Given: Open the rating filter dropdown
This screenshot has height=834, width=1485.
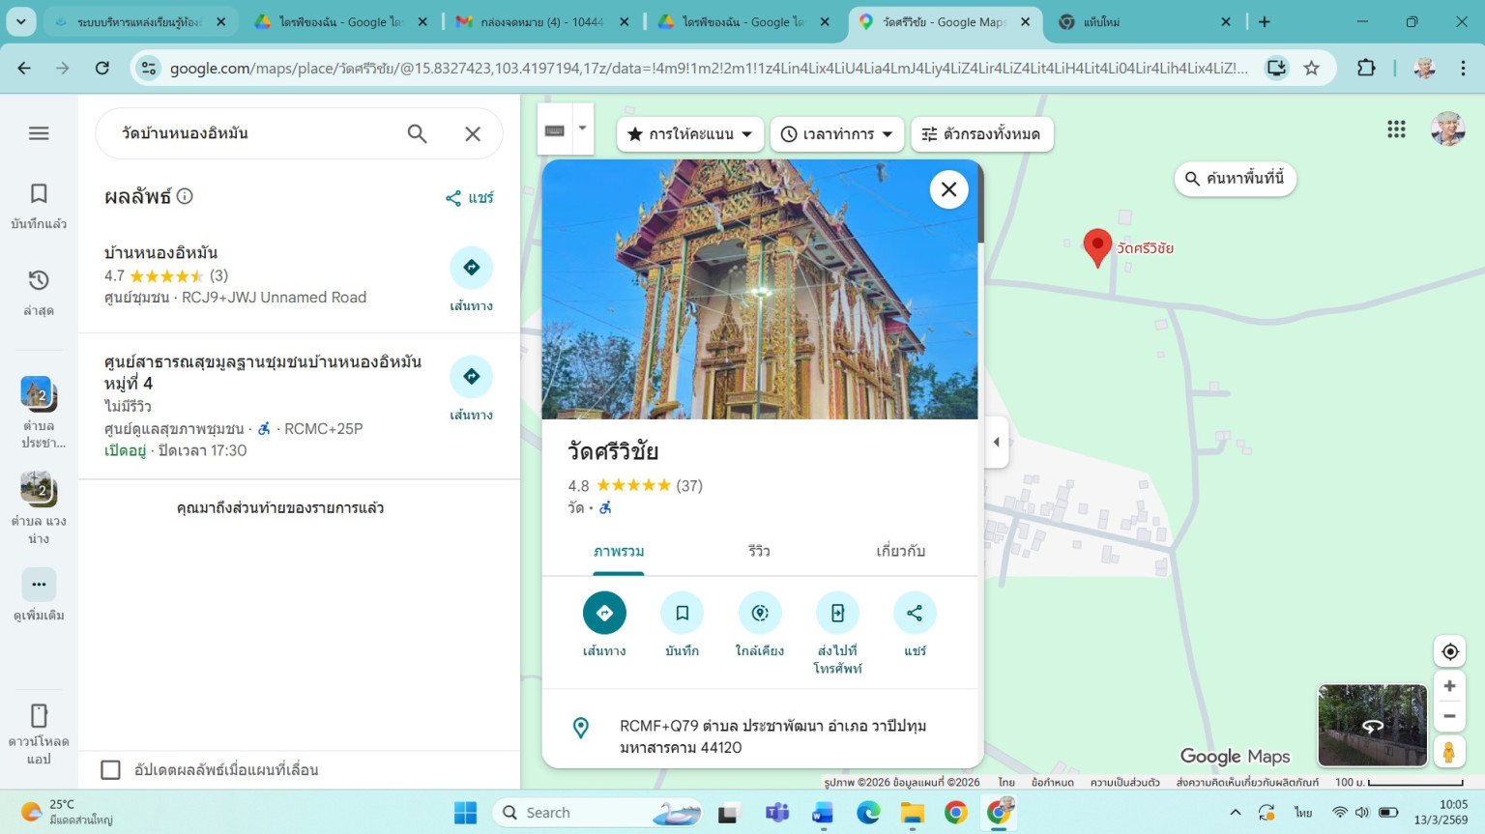Looking at the screenshot, I should point(690,134).
